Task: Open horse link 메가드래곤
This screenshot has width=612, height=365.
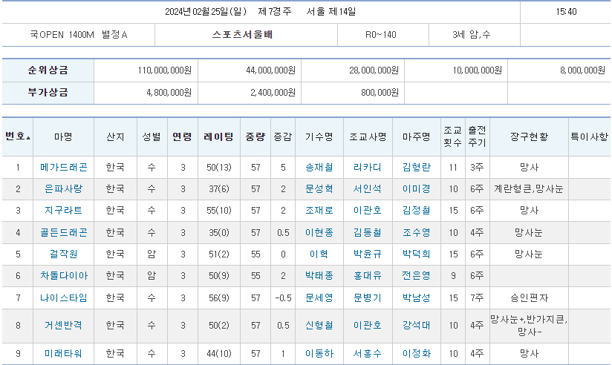Action: coord(64,168)
